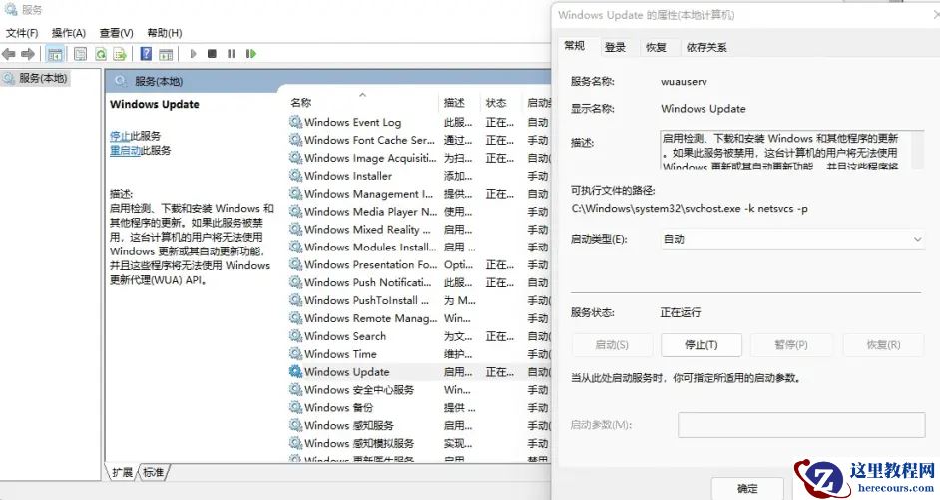Click the Properties sheet toolbar icon
The height and width of the screenshot is (500, 940).
[x=81, y=54]
